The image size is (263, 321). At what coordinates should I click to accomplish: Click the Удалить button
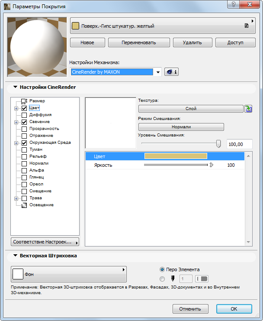(x=192, y=42)
